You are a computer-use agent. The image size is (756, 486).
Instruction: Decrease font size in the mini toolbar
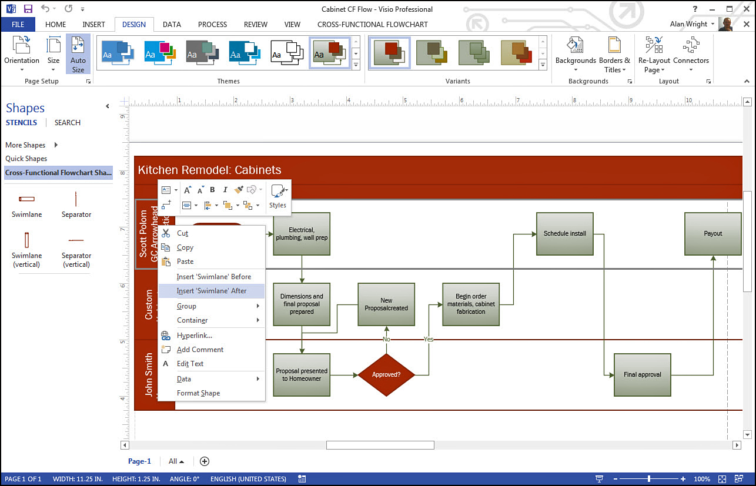pyautogui.click(x=200, y=190)
